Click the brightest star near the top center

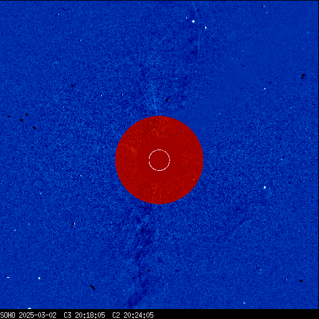click(194, 21)
